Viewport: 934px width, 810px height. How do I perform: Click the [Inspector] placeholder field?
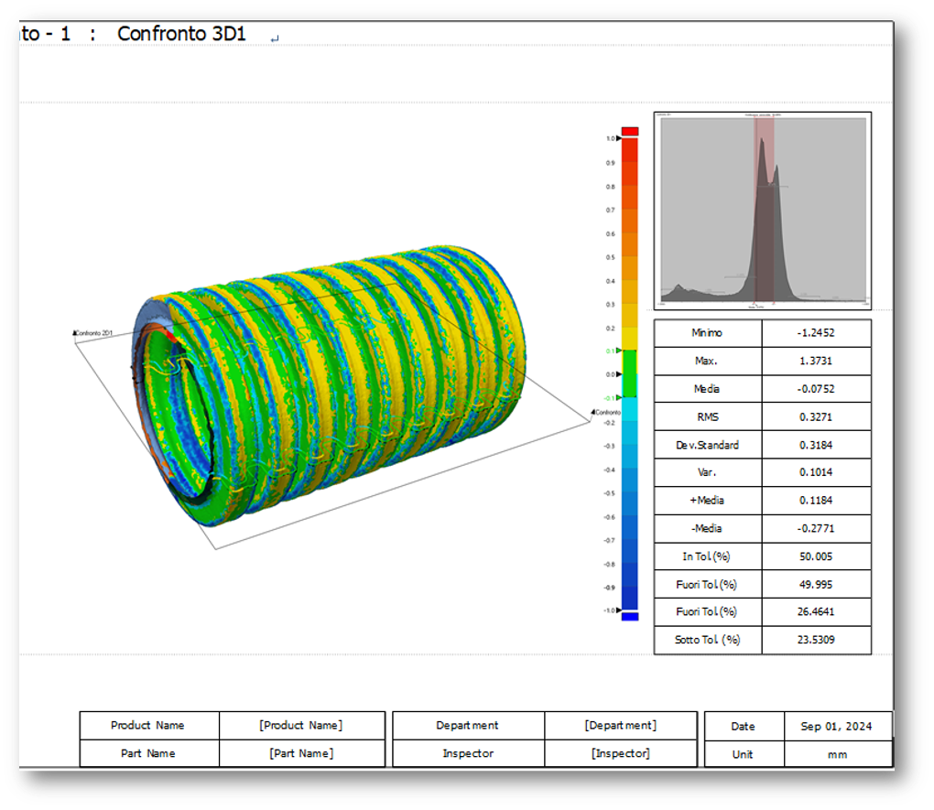620,753
